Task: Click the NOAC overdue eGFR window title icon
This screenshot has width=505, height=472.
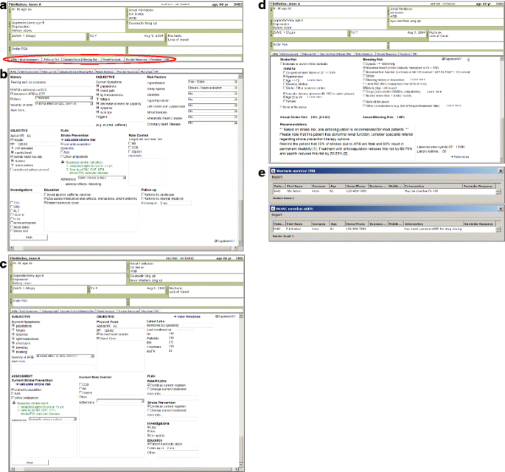Action: coord(273,209)
